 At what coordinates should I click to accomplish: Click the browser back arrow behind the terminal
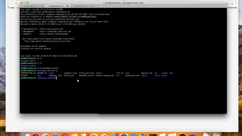pyautogui.click(x=8, y=3)
